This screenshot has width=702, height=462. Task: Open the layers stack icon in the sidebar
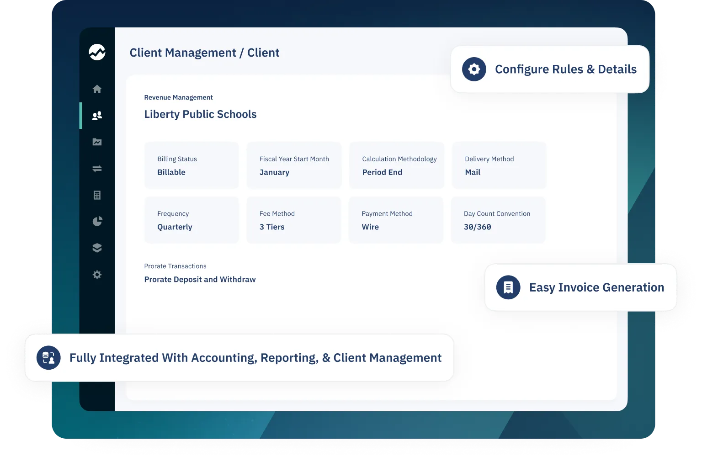click(97, 248)
